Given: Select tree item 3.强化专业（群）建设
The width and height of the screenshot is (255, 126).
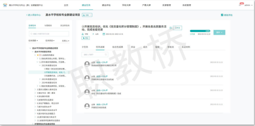Looking at the screenshot, I should coord(46,93).
